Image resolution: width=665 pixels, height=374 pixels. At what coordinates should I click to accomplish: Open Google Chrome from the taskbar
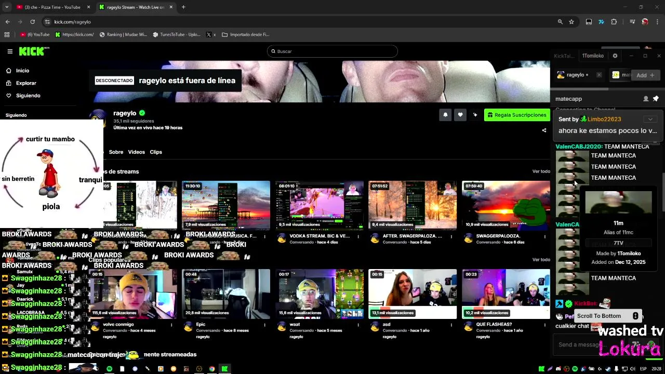coord(212,369)
